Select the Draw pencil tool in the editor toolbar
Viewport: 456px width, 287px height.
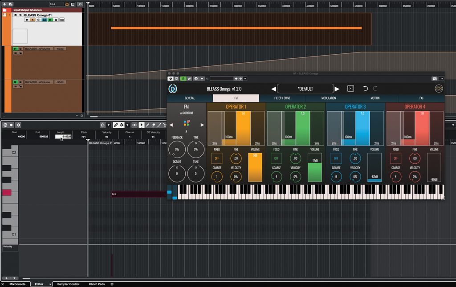point(147,125)
